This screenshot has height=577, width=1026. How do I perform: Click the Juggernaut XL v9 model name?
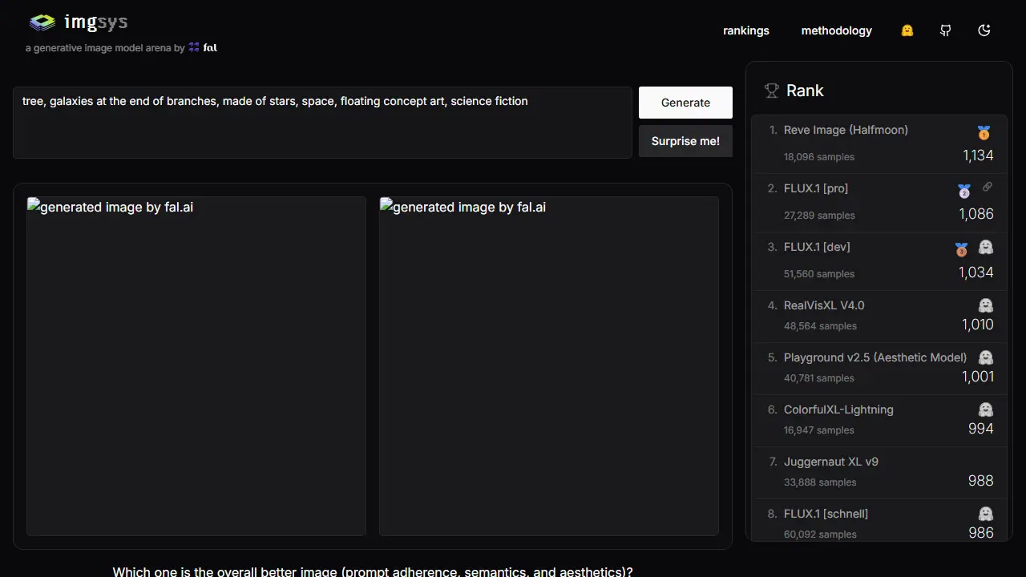click(x=831, y=462)
